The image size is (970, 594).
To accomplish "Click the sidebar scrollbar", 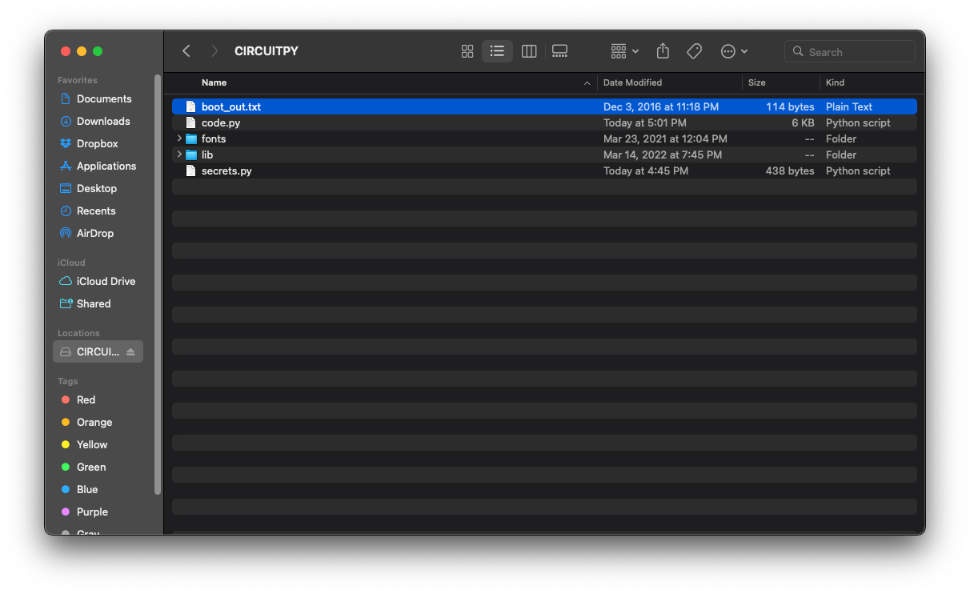I will [x=158, y=284].
